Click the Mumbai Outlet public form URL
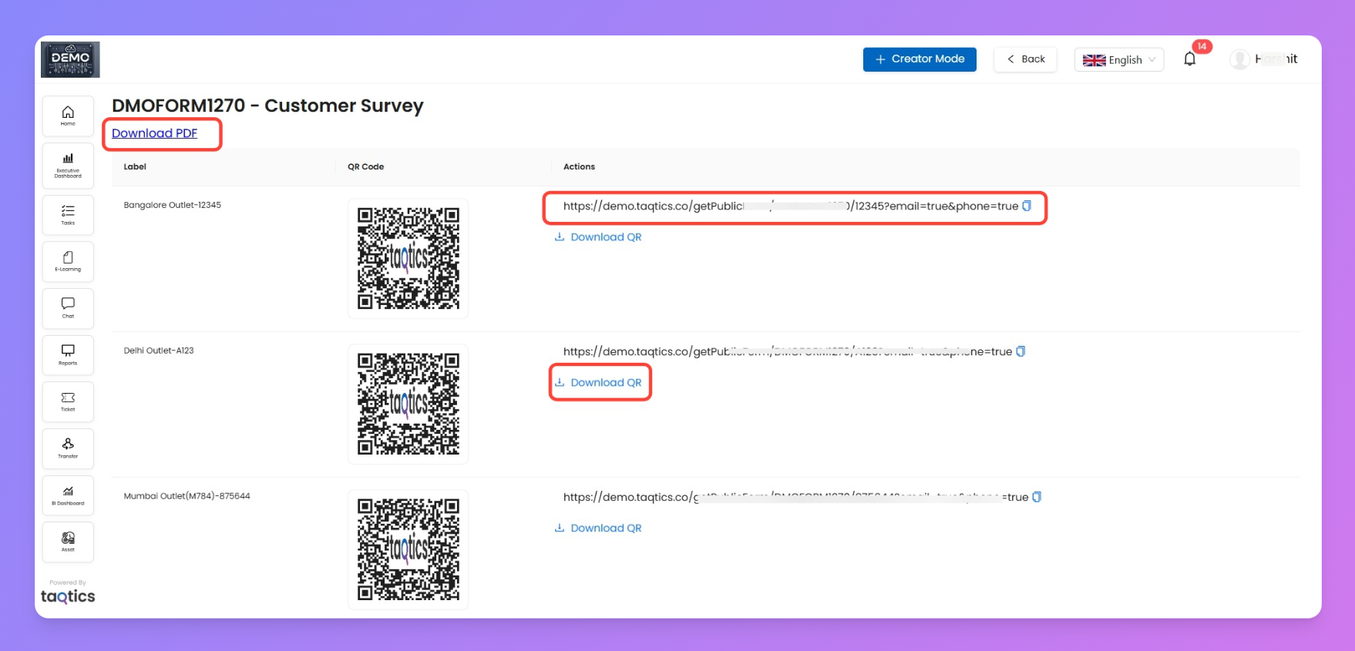 point(795,497)
